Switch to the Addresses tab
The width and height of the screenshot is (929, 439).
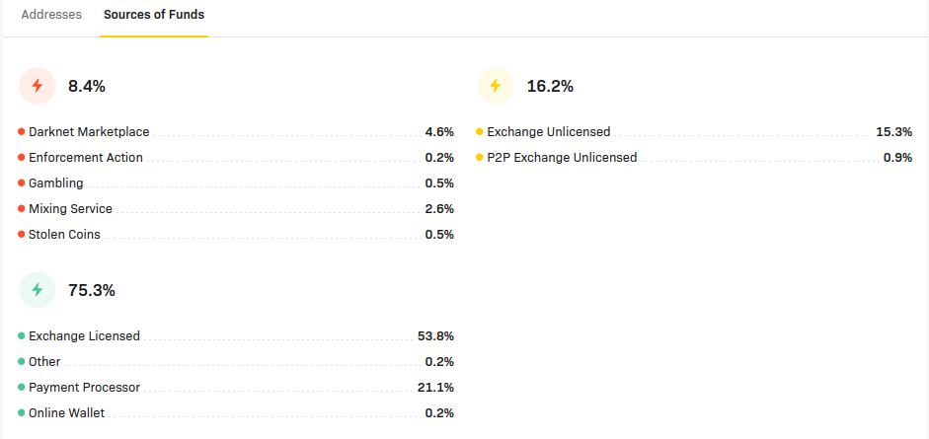click(51, 15)
